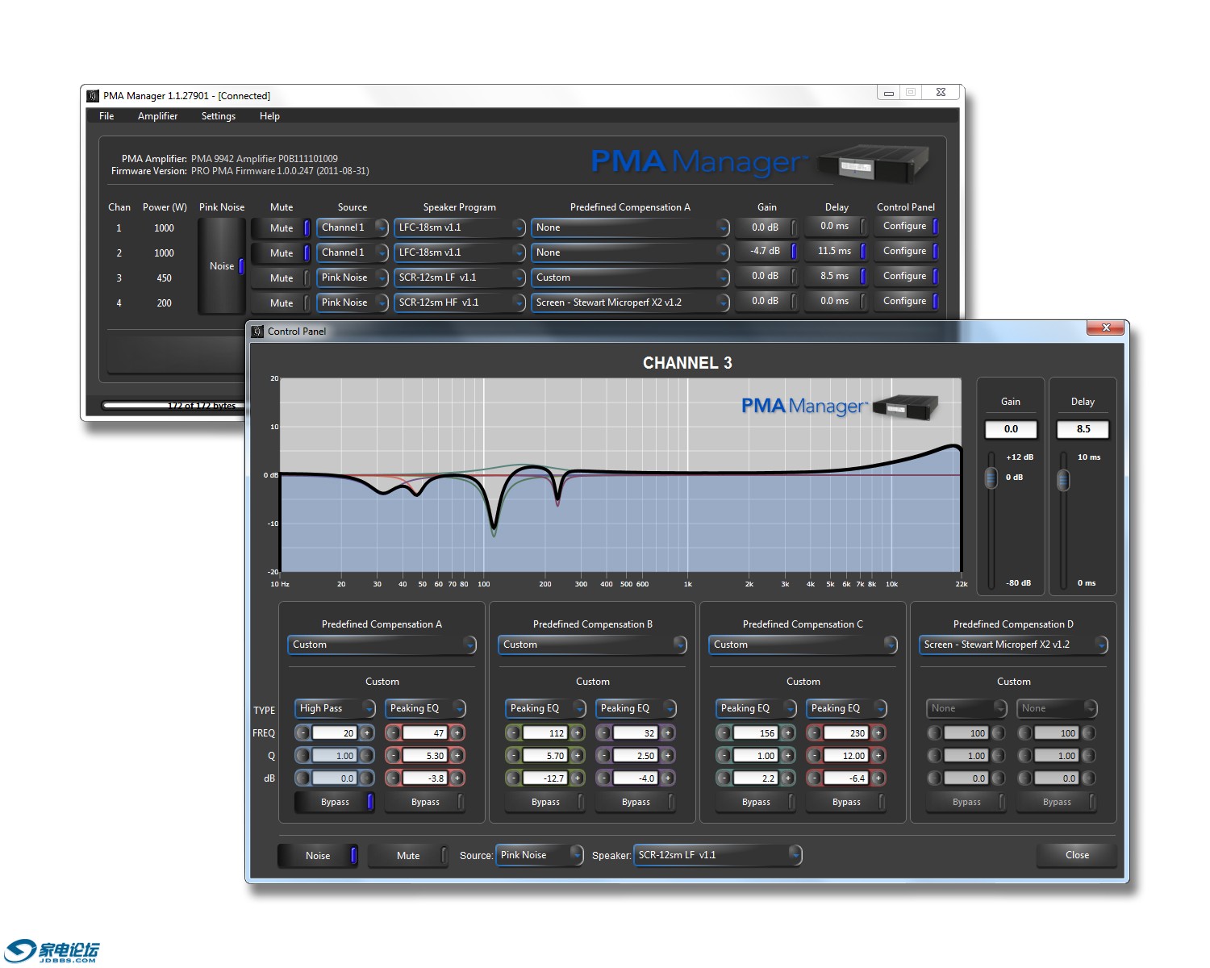This screenshot has width=1210, height=968.
Task: Open Predefined Compensation C Custom dropdown
Action: 803,645
